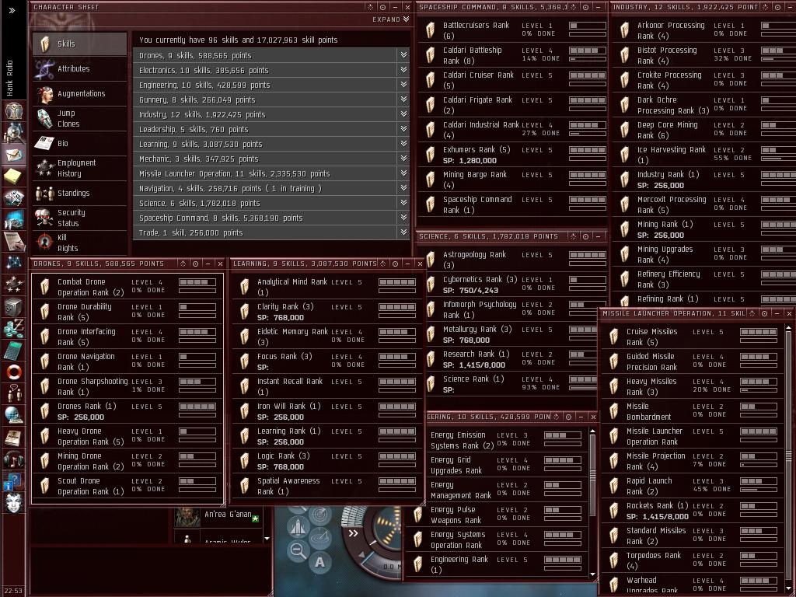796x597 pixels.
Task: Click zoom-out magnifier button in HUD
Action: [x=298, y=550]
